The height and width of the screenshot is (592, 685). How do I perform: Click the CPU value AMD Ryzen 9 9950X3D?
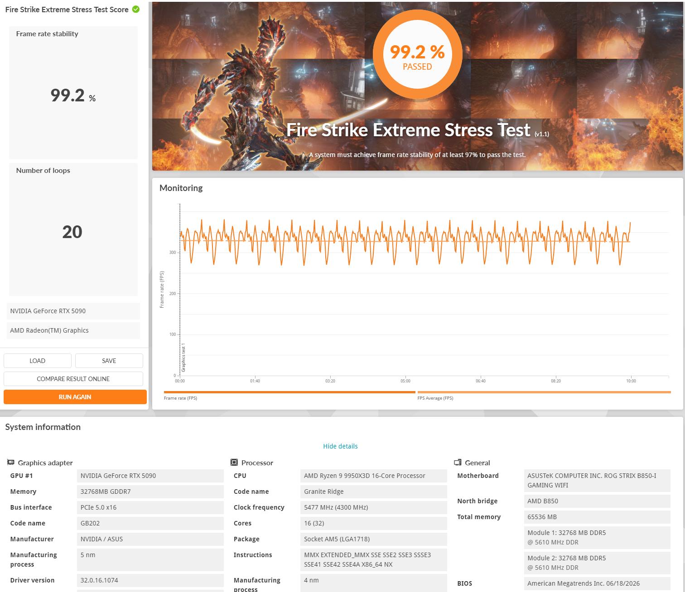374,476
